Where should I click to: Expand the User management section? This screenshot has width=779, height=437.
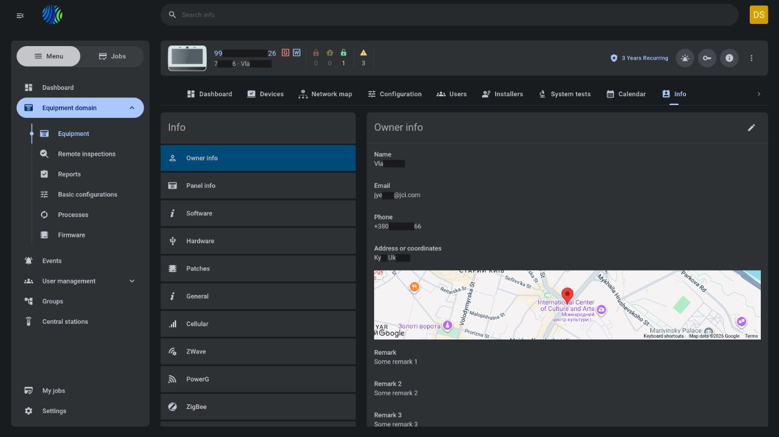point(80,281)
